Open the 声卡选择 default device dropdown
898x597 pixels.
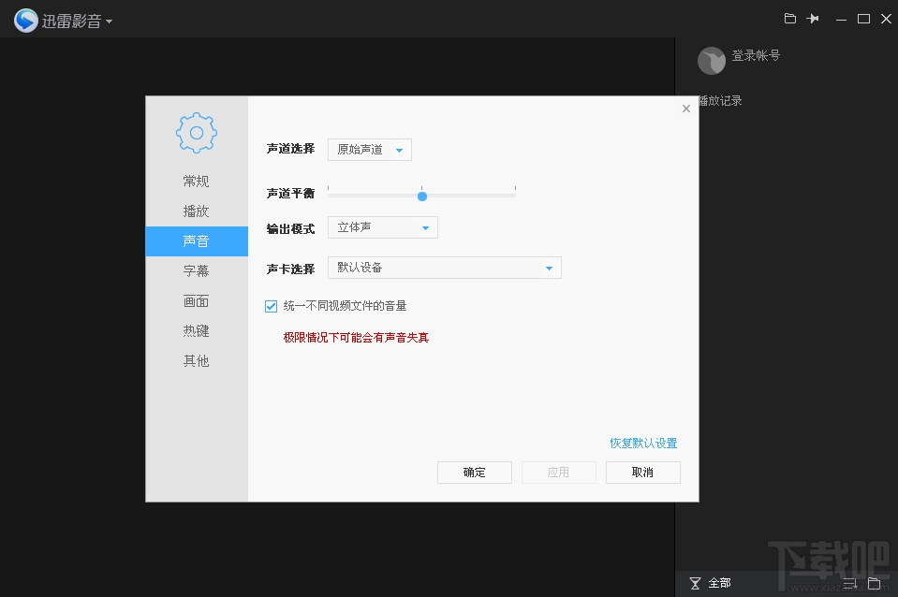444,268
